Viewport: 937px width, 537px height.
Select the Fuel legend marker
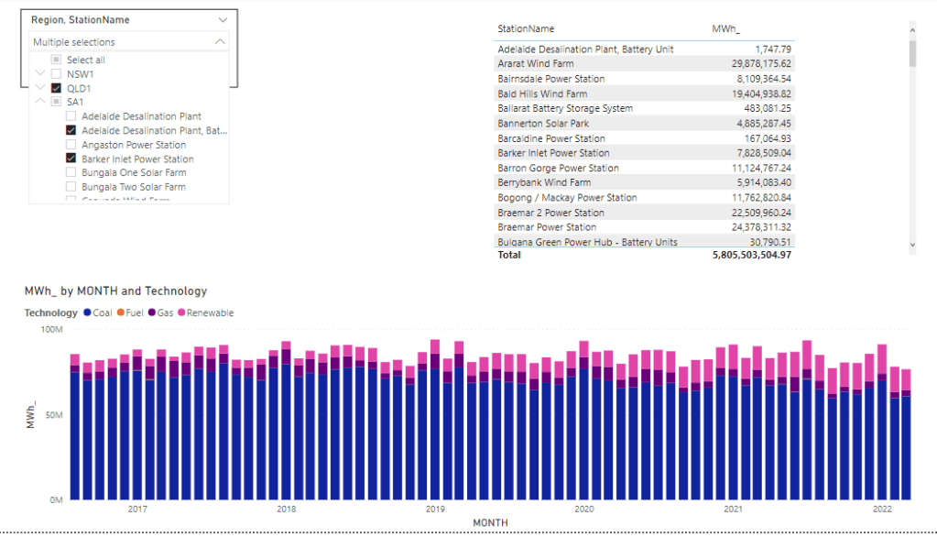point(120,312)
